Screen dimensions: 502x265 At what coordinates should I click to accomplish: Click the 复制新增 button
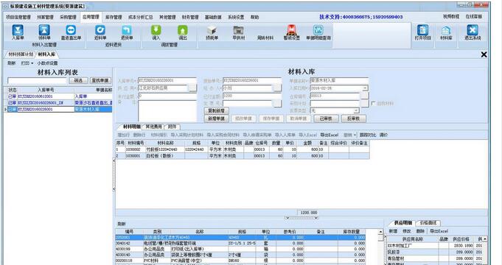tap(217, 110)
